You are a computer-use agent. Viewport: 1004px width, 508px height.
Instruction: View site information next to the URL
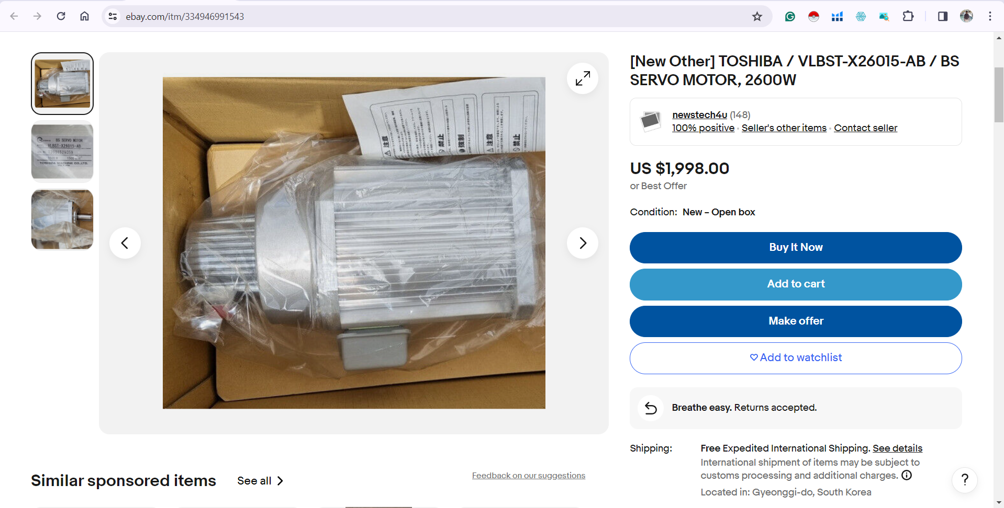coord(113,16)
